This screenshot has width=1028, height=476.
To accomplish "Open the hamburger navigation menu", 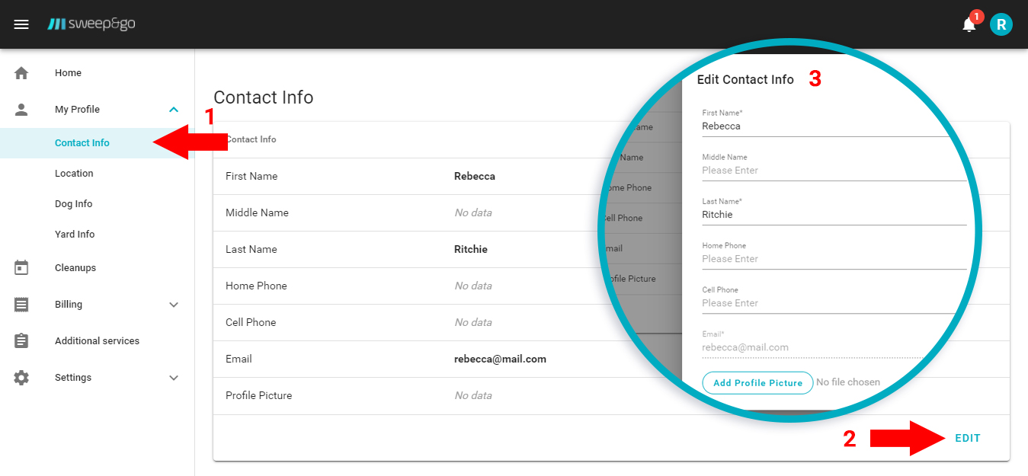I will pyautogui.click(x=21, y=24).
